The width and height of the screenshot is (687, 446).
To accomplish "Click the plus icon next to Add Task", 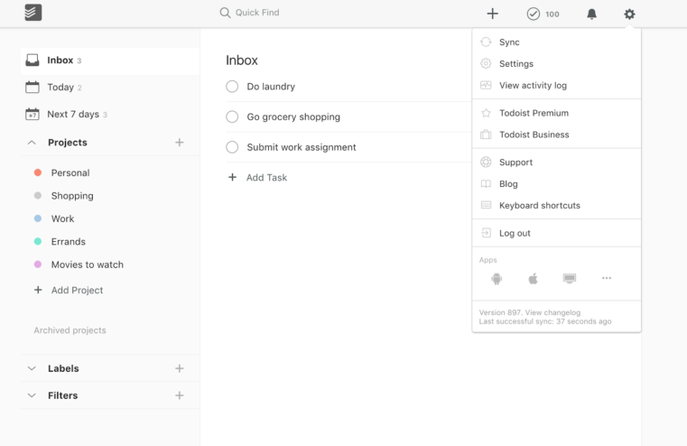I will (233, 178).
